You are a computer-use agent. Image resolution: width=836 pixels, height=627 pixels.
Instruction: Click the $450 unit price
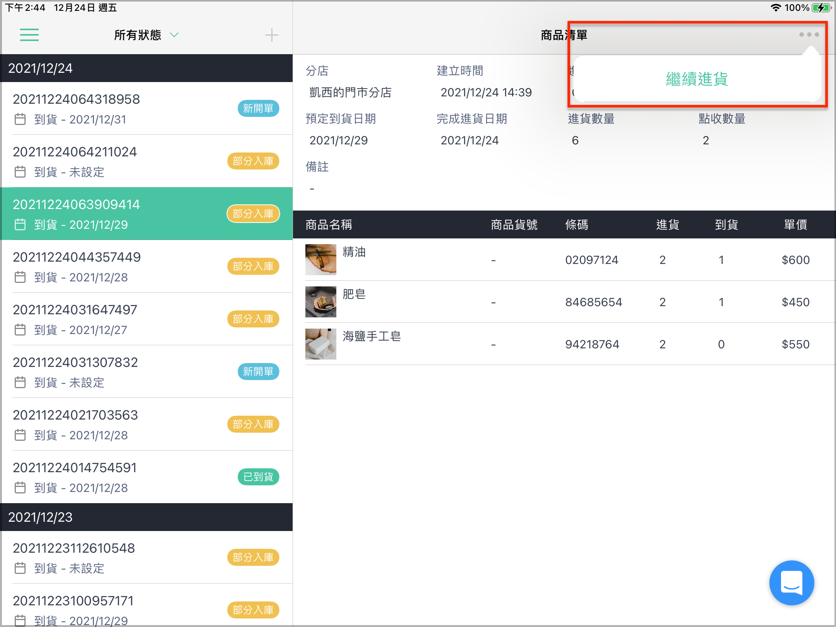(796, 302)
